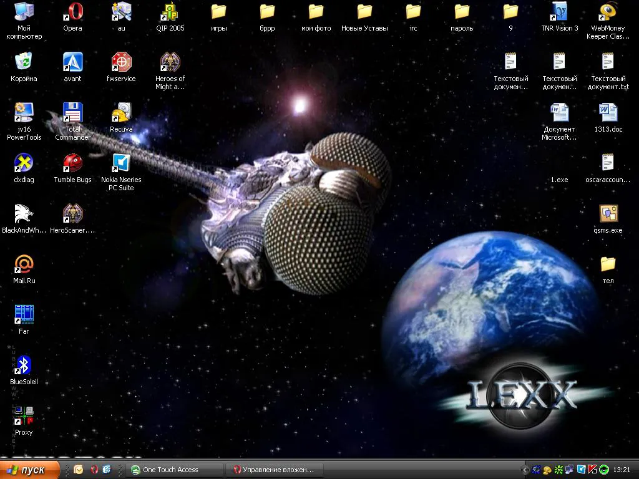The width and height of the screenshot is (639, 479).
Task: Select the Документ Microsoft Word file
Action: click(x=560, y=122)
